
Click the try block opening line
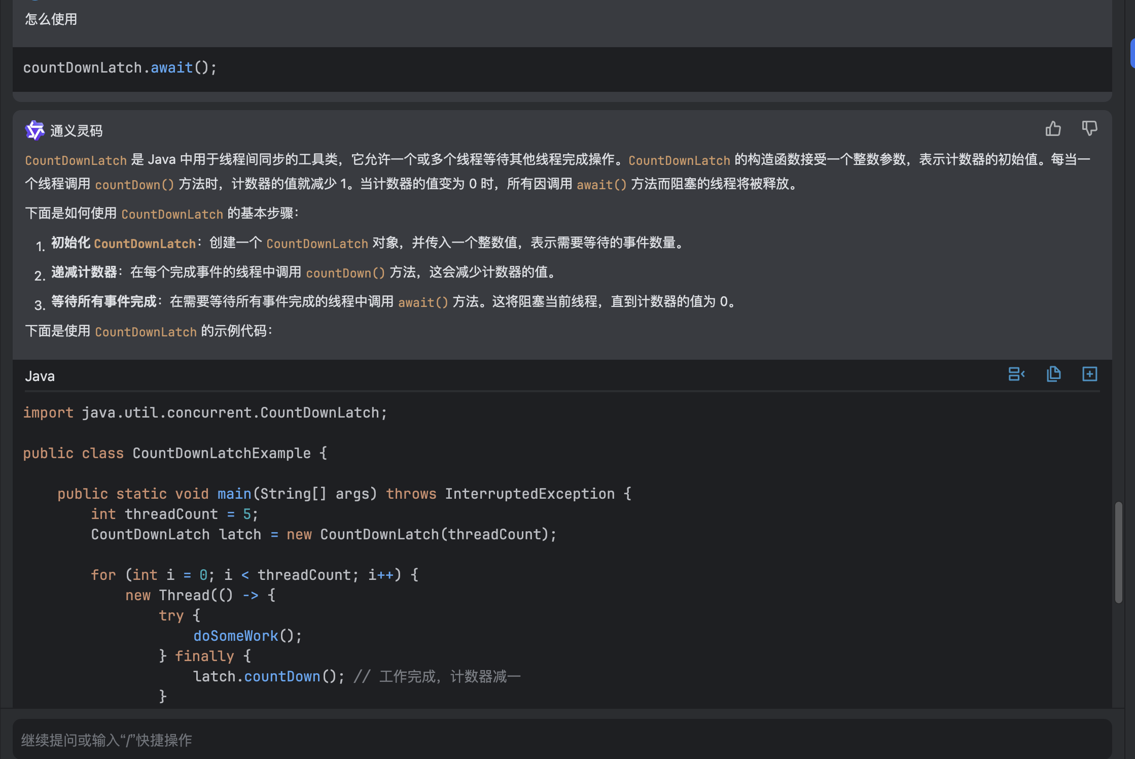[180, 615]
